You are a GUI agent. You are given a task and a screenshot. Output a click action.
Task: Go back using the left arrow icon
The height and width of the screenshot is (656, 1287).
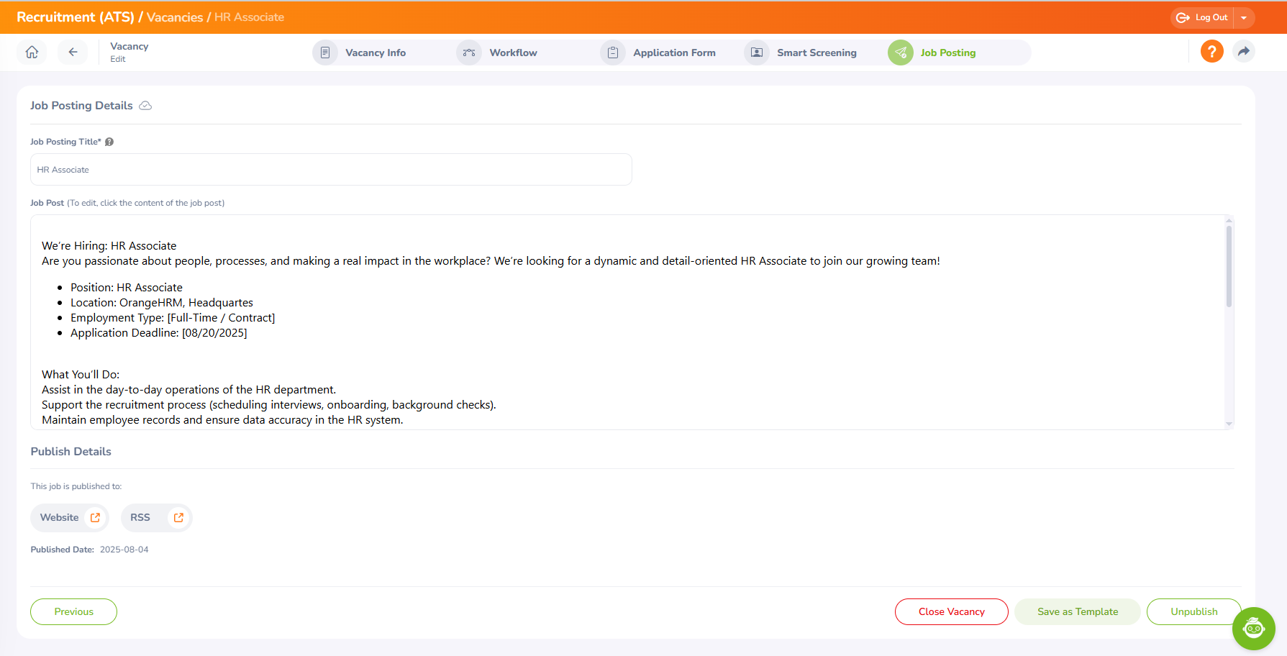(x=73, y=52)
